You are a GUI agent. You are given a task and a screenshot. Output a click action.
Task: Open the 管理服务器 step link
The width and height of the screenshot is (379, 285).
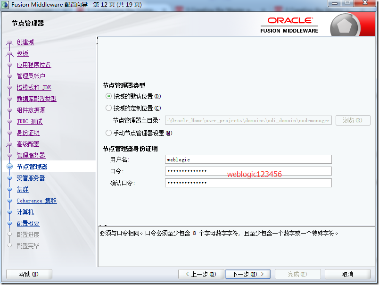31,155
